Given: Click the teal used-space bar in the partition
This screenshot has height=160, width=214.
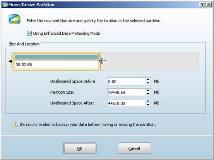Looking at the screenshot, I should tap(56, 57).
